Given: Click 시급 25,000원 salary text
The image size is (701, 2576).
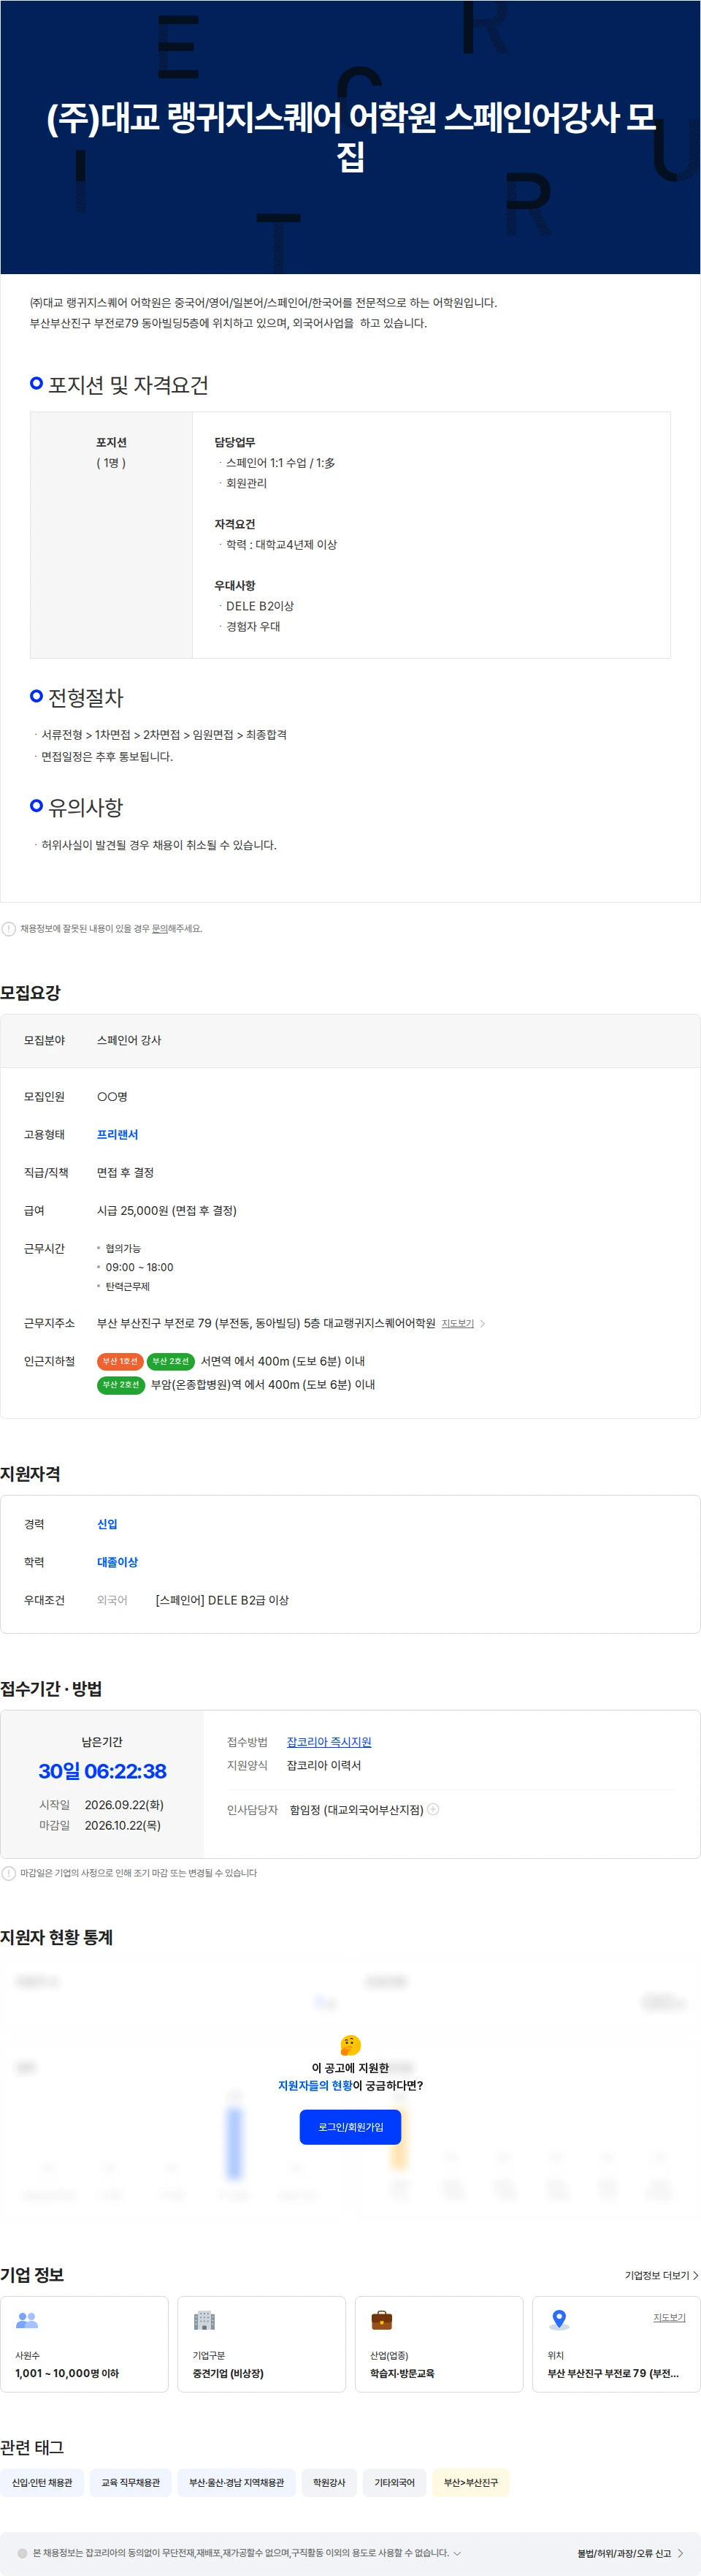Looking at the screenshot, I should [166, 1210].
